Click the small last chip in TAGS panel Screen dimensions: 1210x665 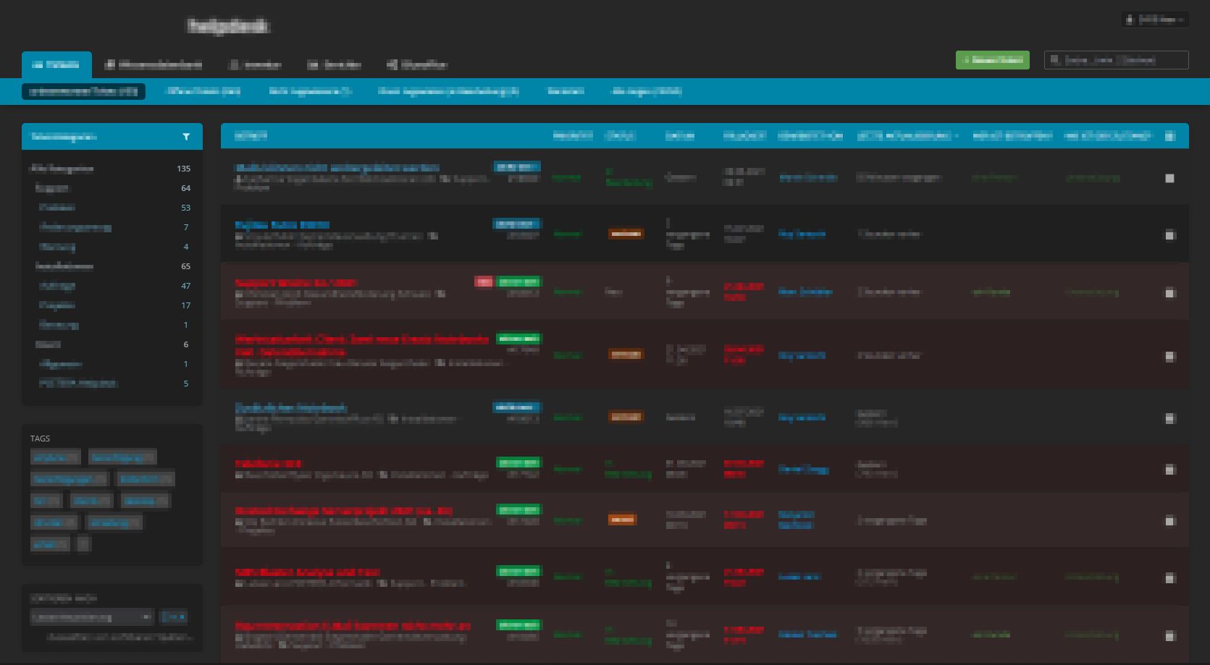(83, 543)
